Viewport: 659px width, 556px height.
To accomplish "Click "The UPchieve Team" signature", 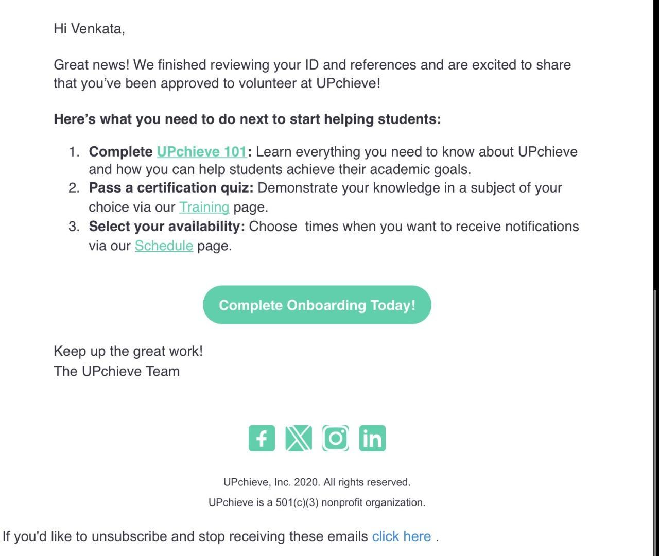I will tap(116, 371).
